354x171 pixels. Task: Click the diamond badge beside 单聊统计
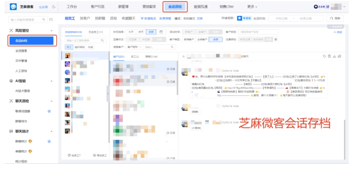pyautogui.click(x=30, y=151)
